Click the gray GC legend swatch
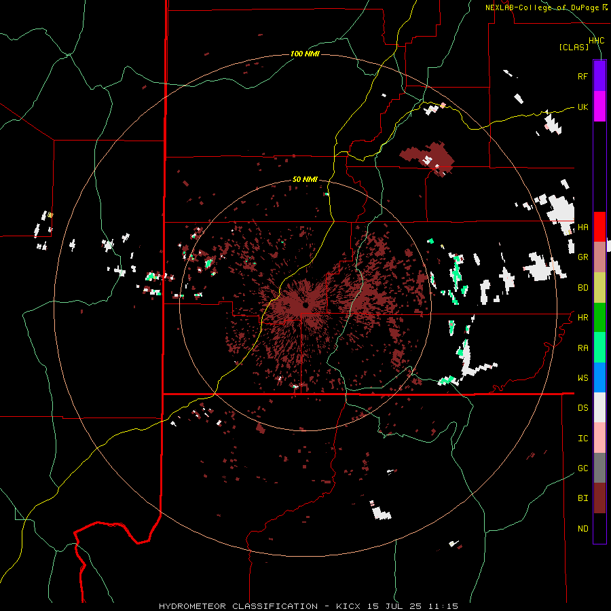The width and height of the screenshot is (611, 611). [x=599, y=468]
